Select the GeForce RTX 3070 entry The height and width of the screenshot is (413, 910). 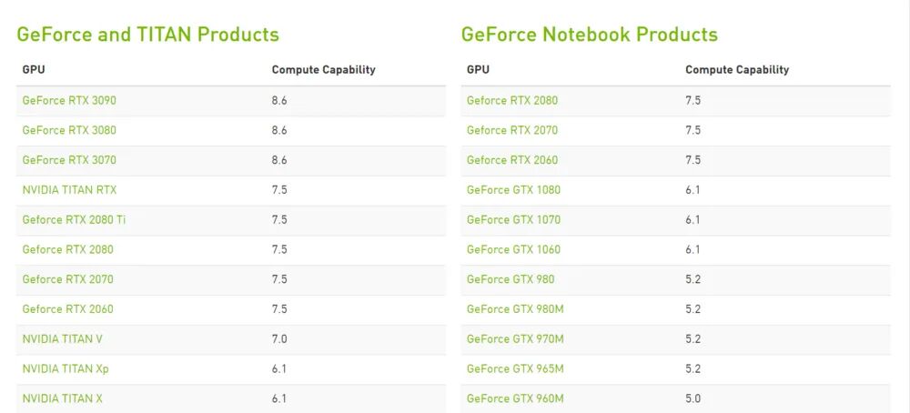click(x=69, y=160)
